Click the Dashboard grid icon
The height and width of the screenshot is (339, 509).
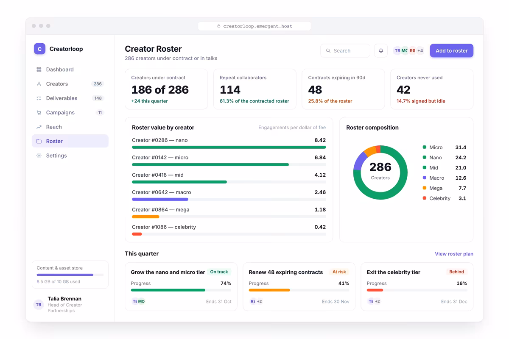tap(39, 69)
